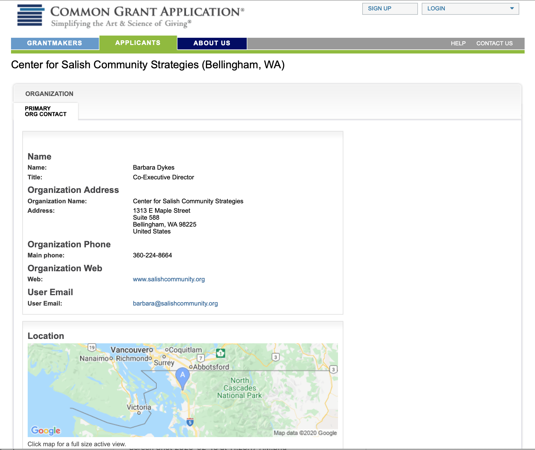This screenshot has width=535, height=450.
Task: Switch to the APPLICANTS tab
Action: 138,43
